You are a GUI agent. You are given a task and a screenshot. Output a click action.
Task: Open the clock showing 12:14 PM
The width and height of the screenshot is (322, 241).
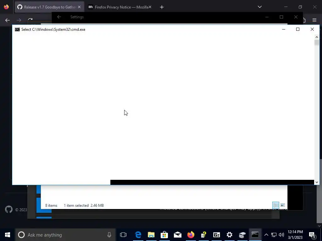point(295,235)
